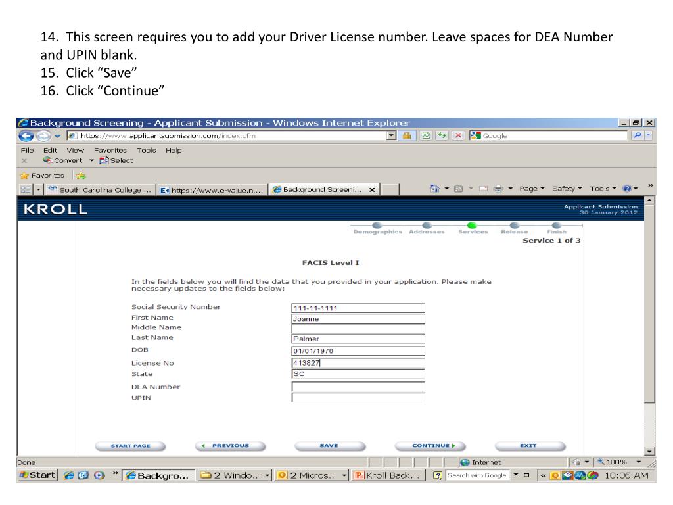
Task: Click the License No field
Action: [x=358, y=363]
